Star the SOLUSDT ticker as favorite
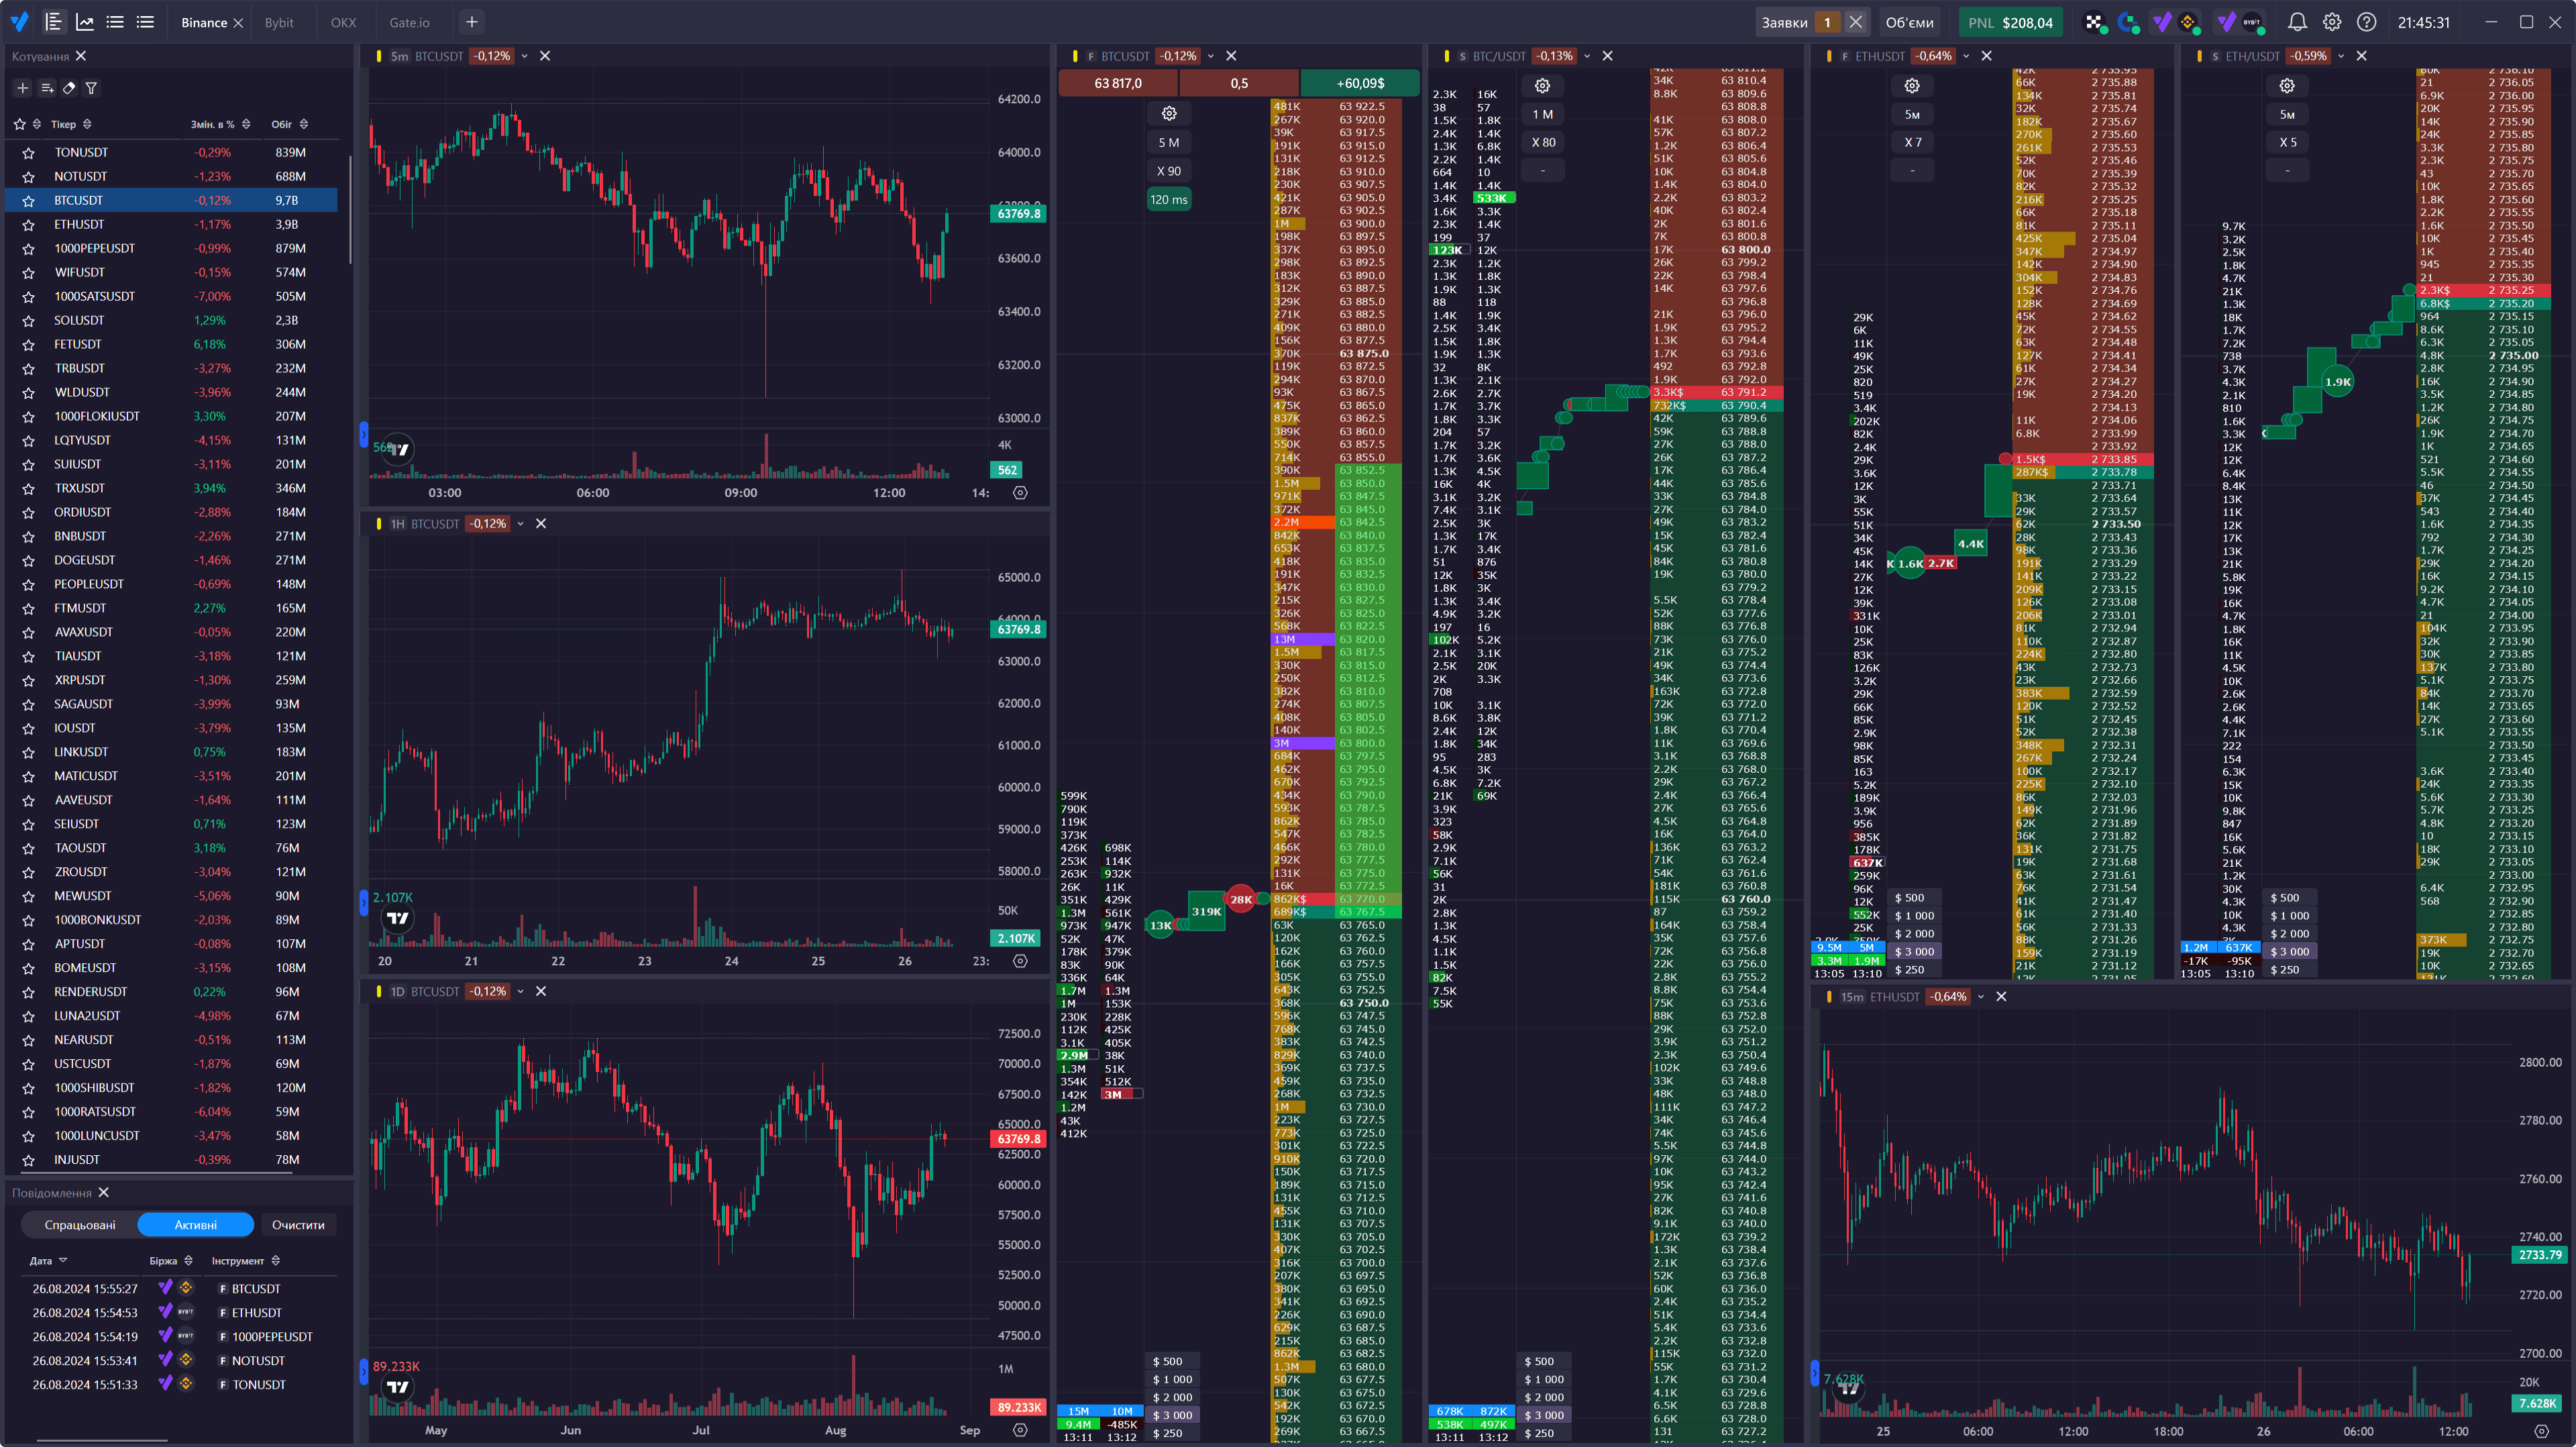The width and height of the screenshot is (2576, 1447). click(28, 321)
